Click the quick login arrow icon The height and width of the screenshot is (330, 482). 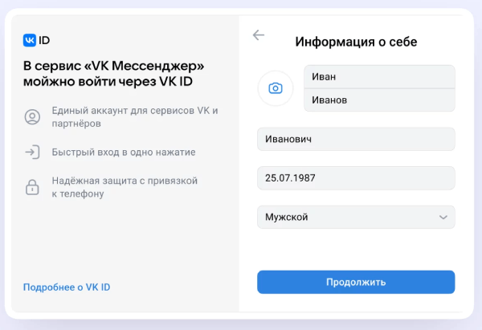click(x=32, y=152)
